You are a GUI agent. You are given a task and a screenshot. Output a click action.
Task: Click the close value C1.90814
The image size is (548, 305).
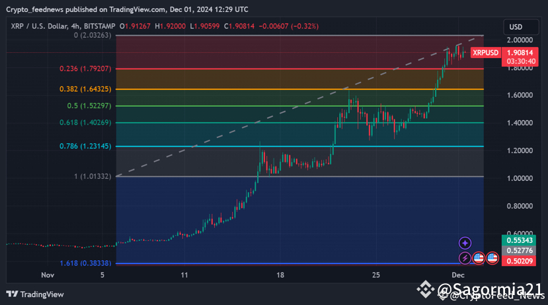(239, 26)
